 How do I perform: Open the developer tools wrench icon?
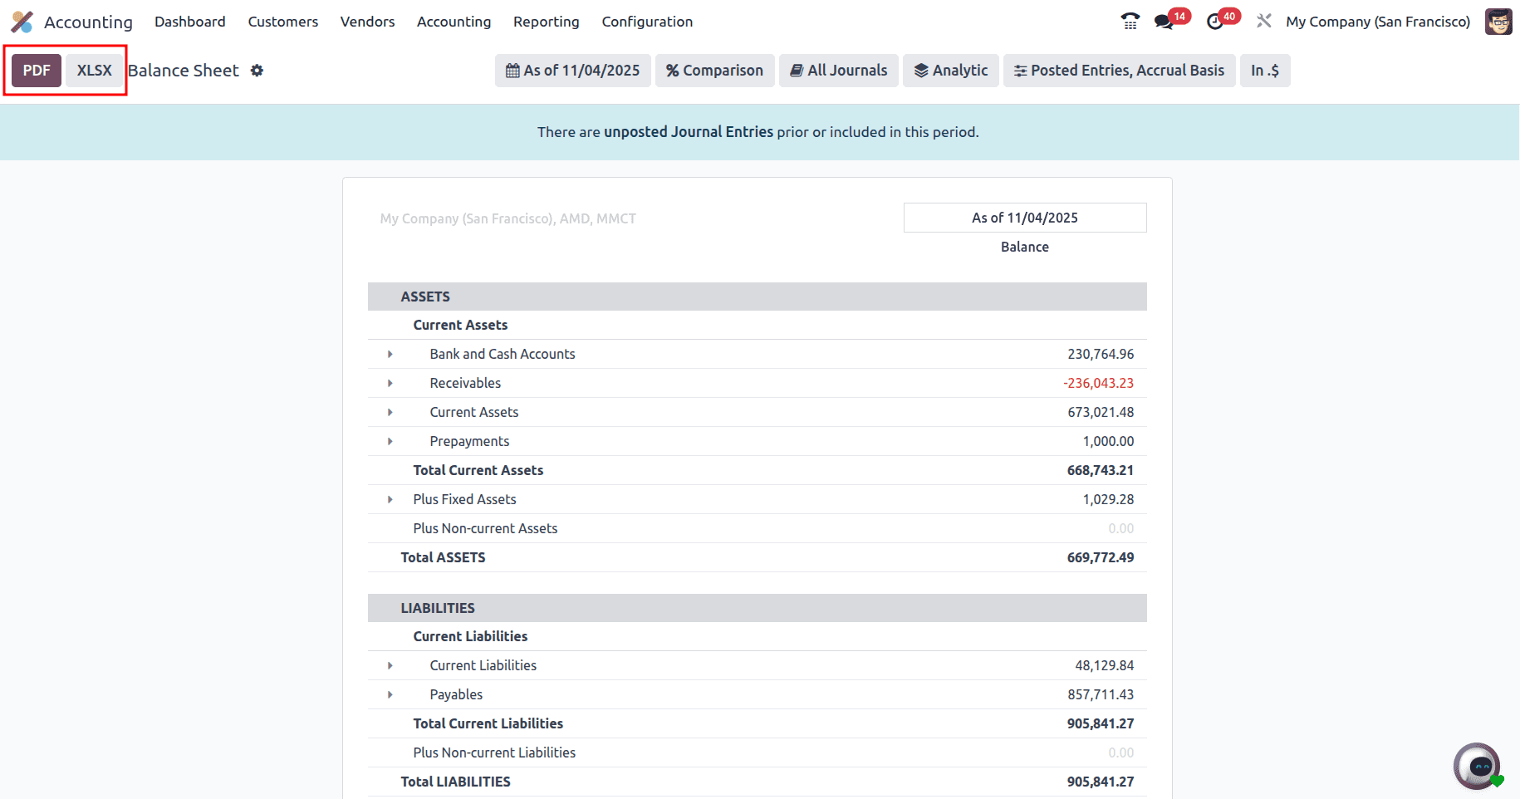pyautogui.click(x=1263, y=21)
